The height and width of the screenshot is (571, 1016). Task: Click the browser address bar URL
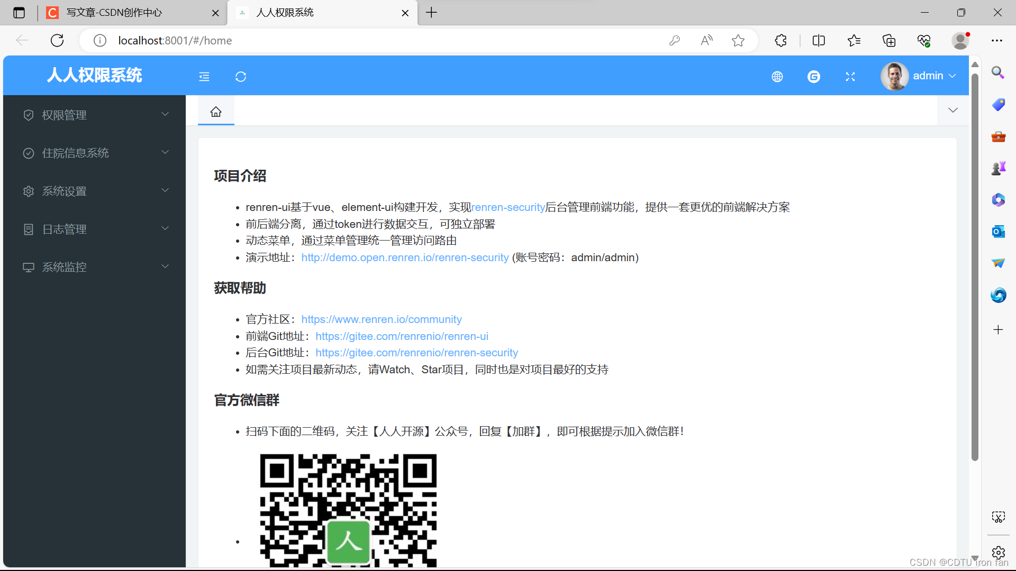[x=175, y=41]
